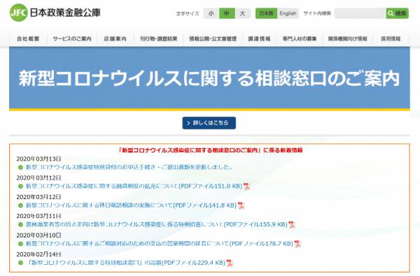Image resolution: width=420 pixels, height=276 pixels.
Task: Click the search magnifier button
Action: (x=397, y=13)
